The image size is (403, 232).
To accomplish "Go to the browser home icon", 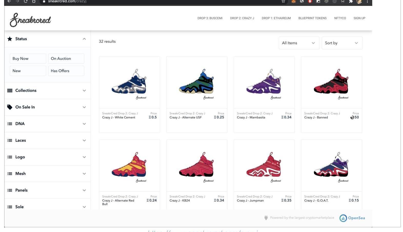I will (x=34, y=1).
